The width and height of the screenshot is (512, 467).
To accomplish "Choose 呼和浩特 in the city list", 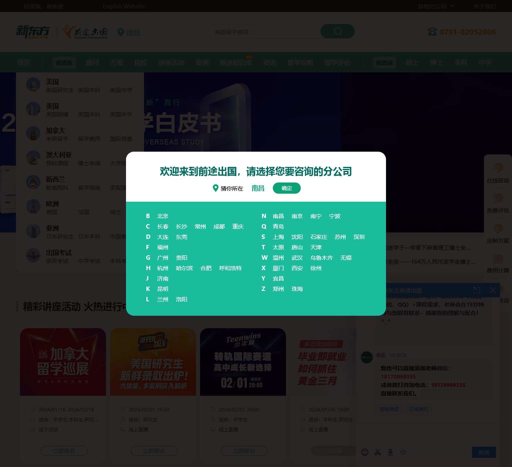I will pos(231,268).
